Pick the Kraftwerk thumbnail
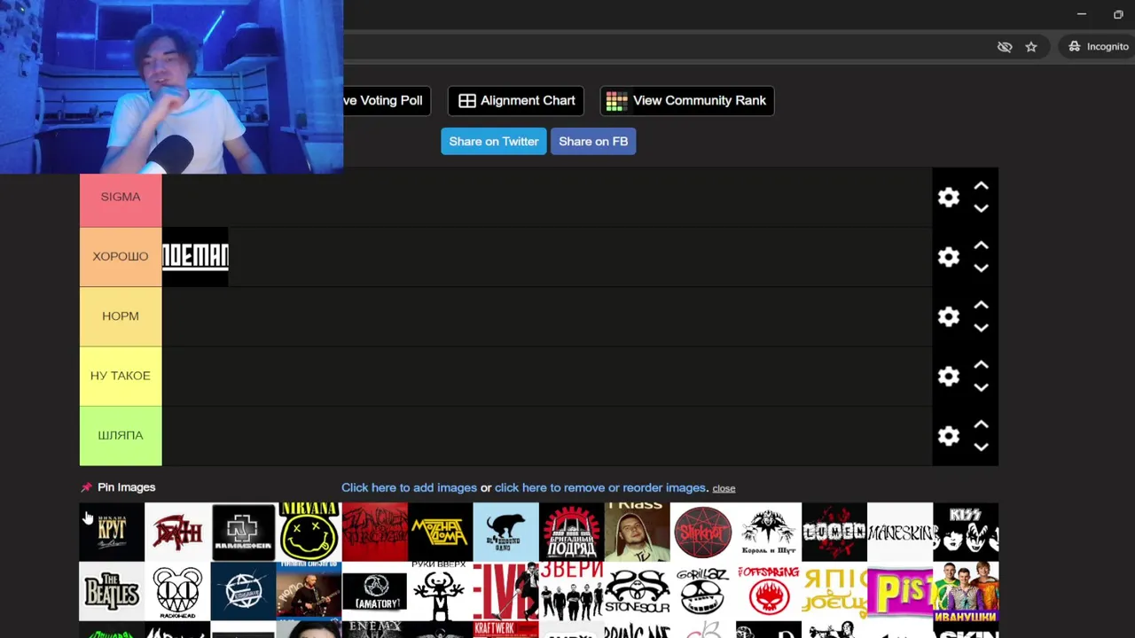Image resolution: width=1135 pixels, height=638 pixels. pyautogui.click(x=505, y=629)
